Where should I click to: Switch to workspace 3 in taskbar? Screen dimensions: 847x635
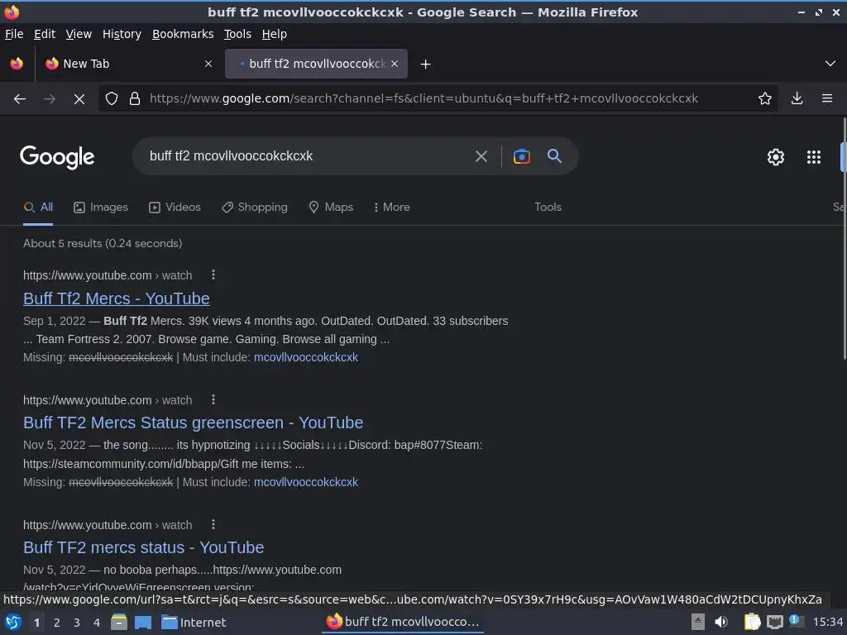(77, 623)
